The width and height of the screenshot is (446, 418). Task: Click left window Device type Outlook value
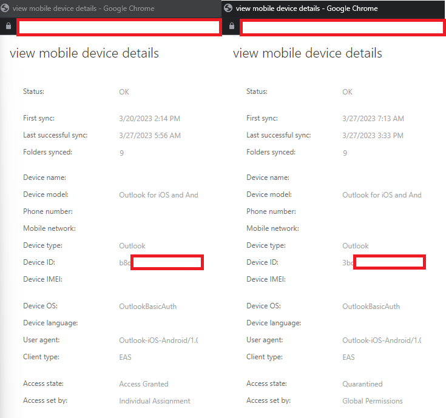132,246
